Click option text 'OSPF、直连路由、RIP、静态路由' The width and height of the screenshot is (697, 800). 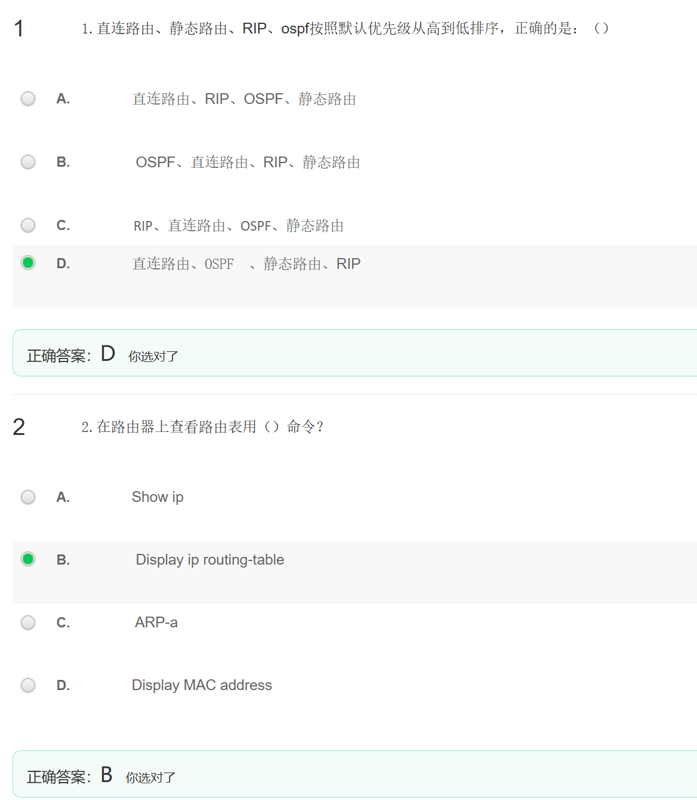click(x=248, y=163)
